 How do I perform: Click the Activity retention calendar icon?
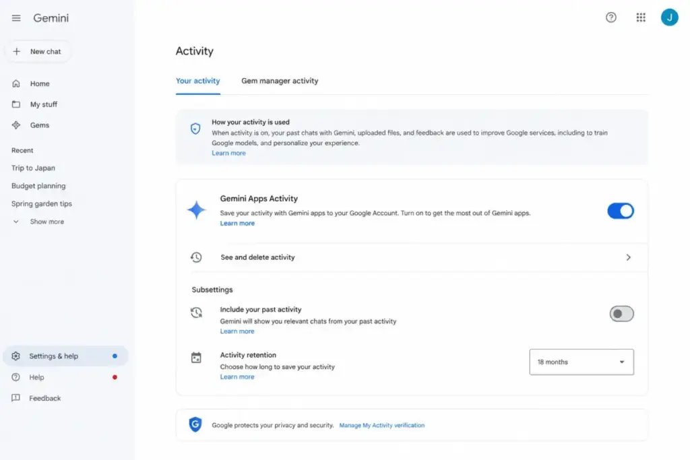tap(196, 358)
